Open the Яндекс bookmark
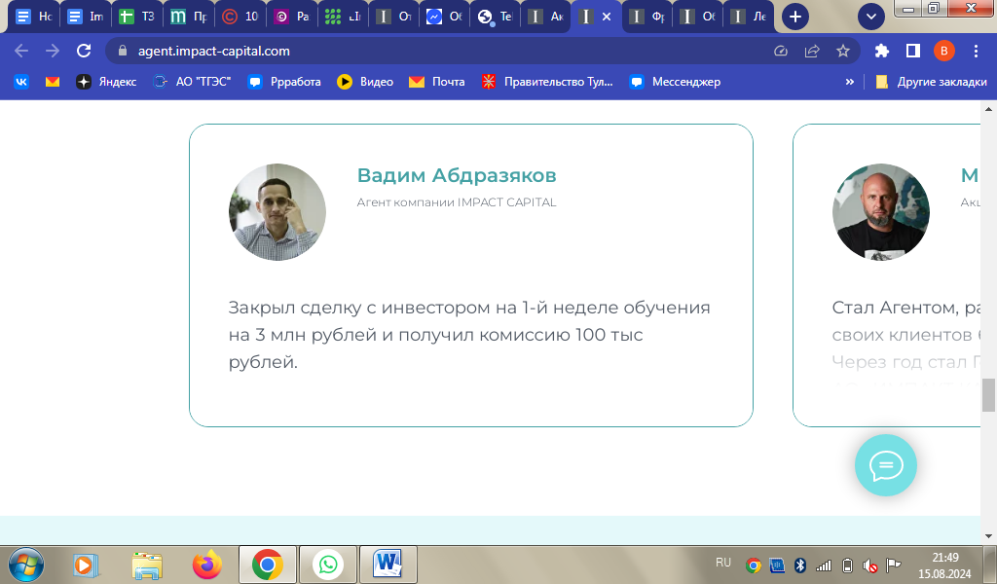 pyautogui.click(x=106, y=82)
